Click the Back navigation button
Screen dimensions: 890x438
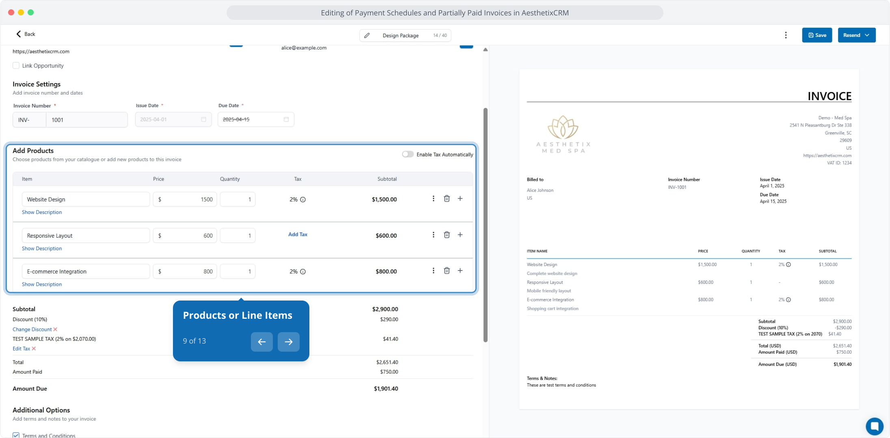tap(26, 34)
